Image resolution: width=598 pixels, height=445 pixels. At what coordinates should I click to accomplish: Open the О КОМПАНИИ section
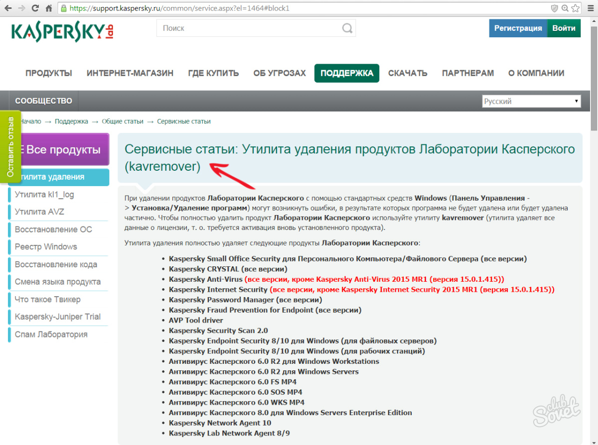[536, 73]
